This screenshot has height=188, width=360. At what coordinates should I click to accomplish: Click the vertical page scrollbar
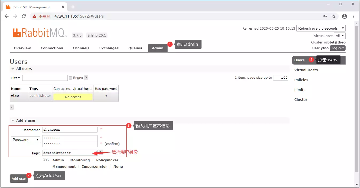(x=357, y=99)
